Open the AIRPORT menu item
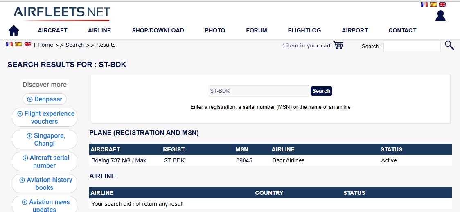The height and width of the screenshot is (212, 460). click(354, 30)
